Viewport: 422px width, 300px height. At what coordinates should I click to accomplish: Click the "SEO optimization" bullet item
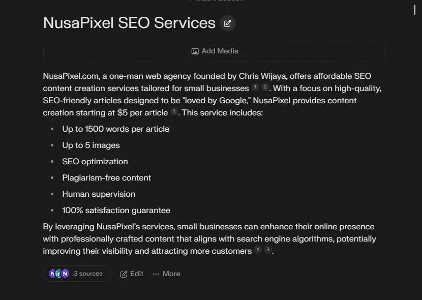coord(95,162)
